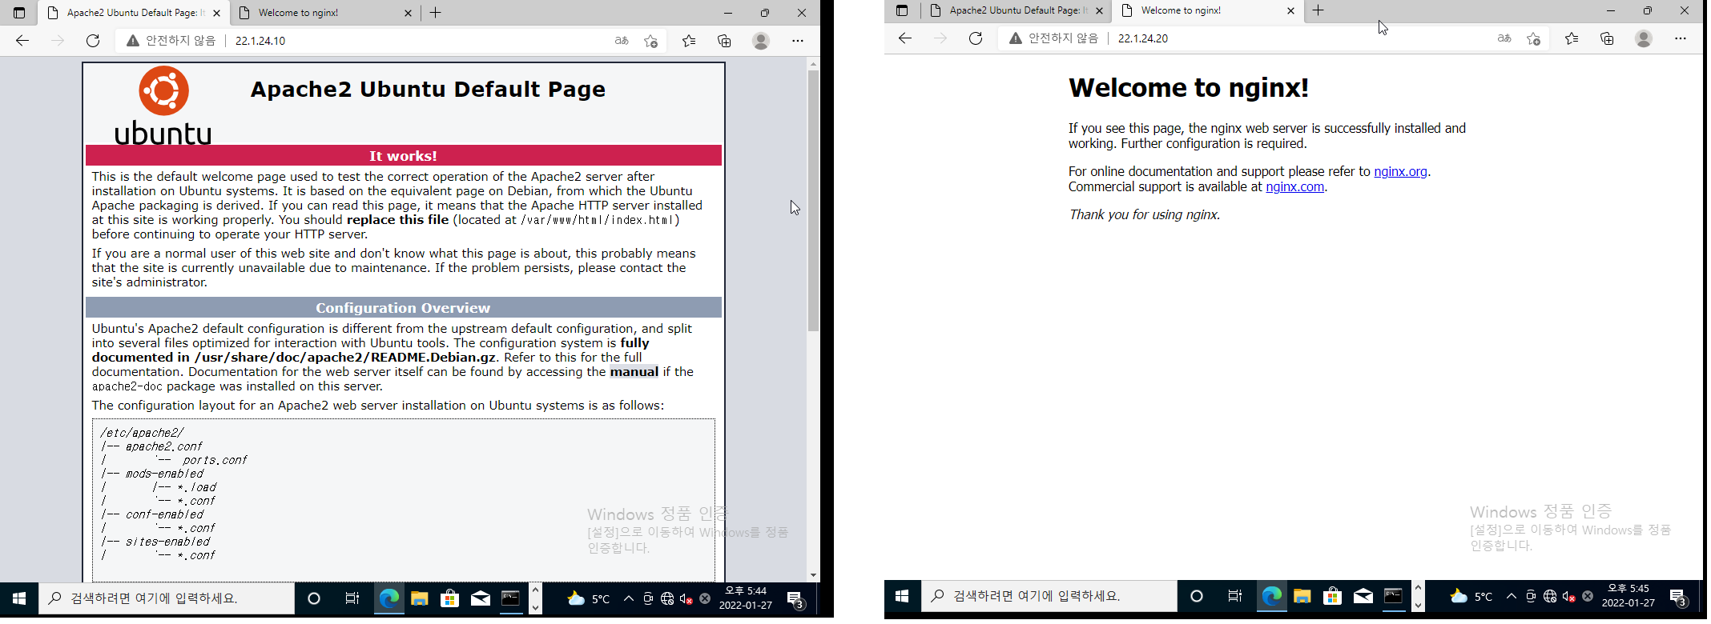This screenshot has height=624, width=1711.
Task: Select Welcome to nginx! tab in left browser
Action: click(x=324, y=13)
